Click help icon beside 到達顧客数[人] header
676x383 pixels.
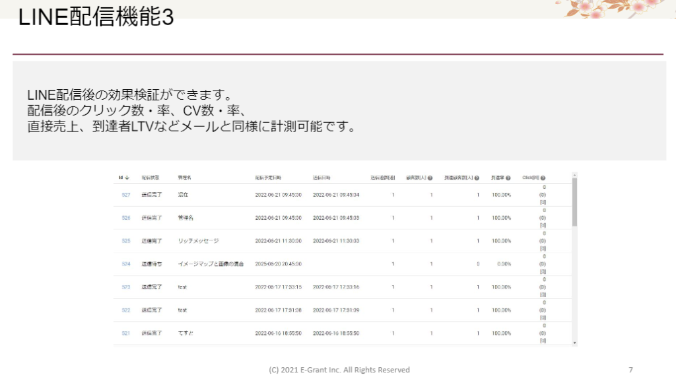[x=477, y=178]
